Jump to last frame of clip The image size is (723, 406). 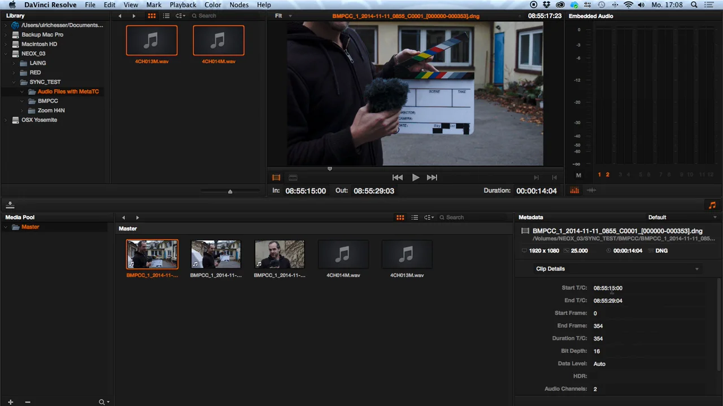coord(432,177)
